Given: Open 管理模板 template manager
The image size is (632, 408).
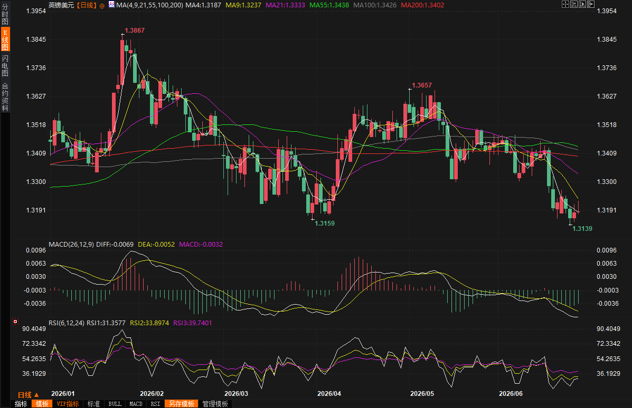Looking at the screenshot, I should pyautogui.click(x=215, y=404).
